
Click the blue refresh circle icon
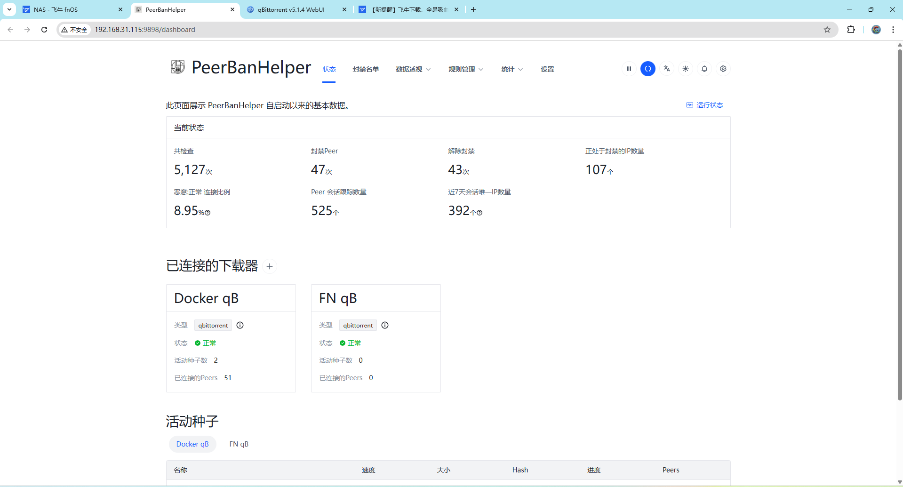click(x=648, y=69)
